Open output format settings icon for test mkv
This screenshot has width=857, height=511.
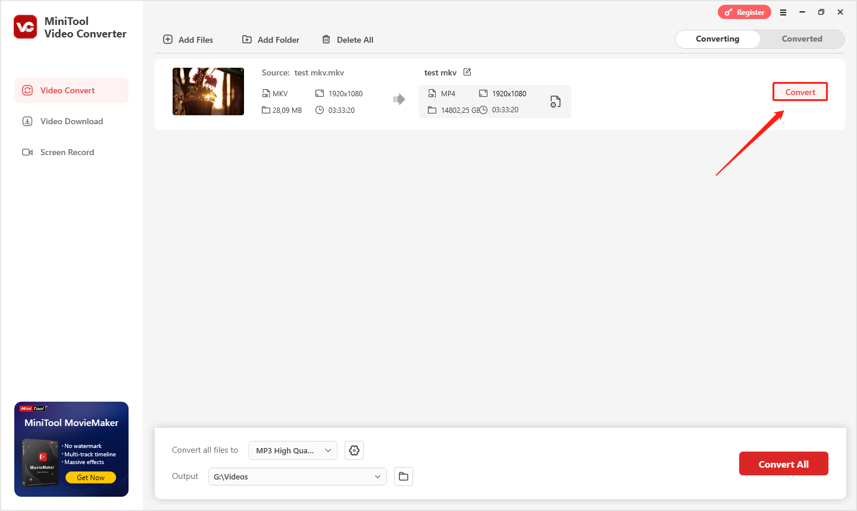coord(555,102)
